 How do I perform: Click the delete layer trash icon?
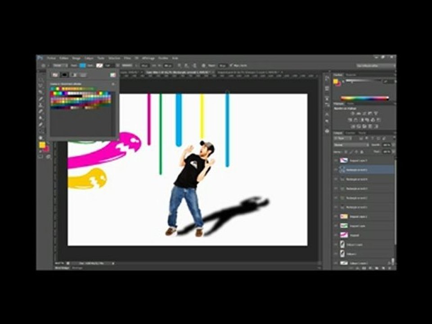click(x=390, y=268)
